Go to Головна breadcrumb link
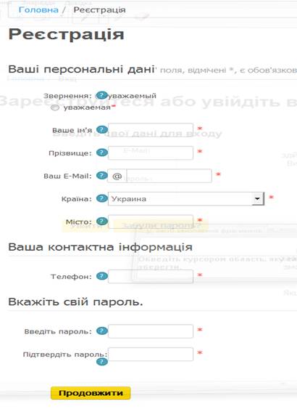This screenshot has width=297, height=409. 38,9
